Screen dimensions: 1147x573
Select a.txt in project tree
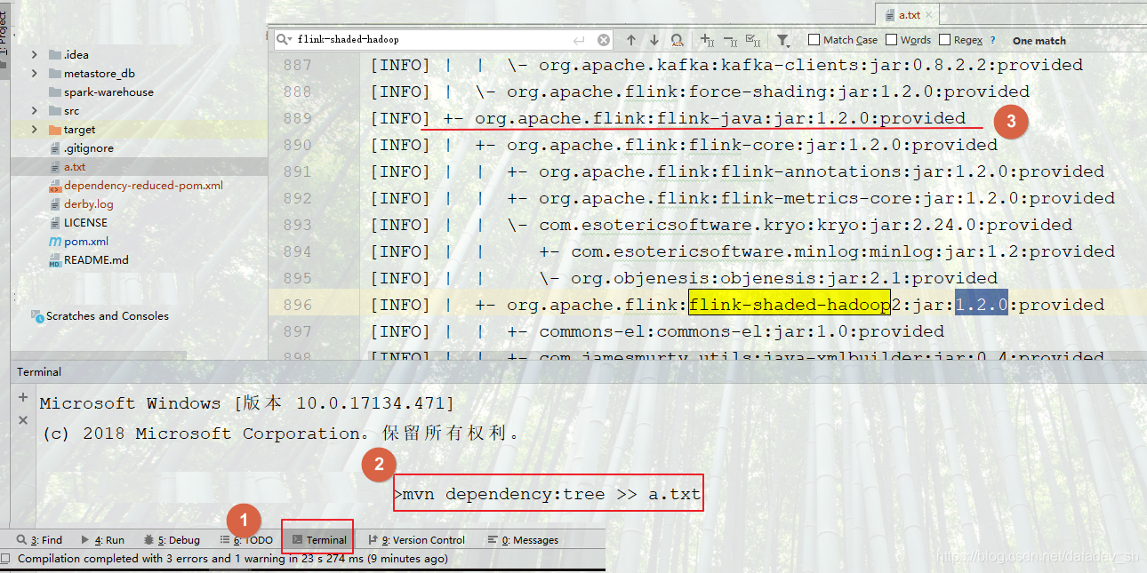[75, 166]
